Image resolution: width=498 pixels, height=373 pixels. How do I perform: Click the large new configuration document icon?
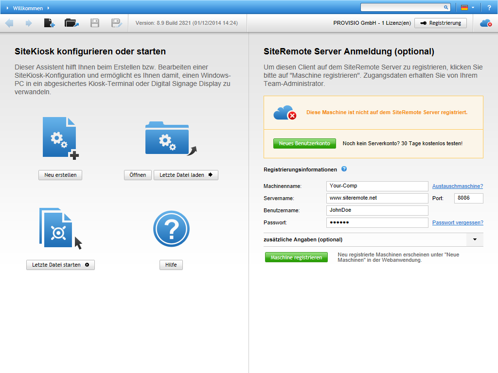click(60, 138)
